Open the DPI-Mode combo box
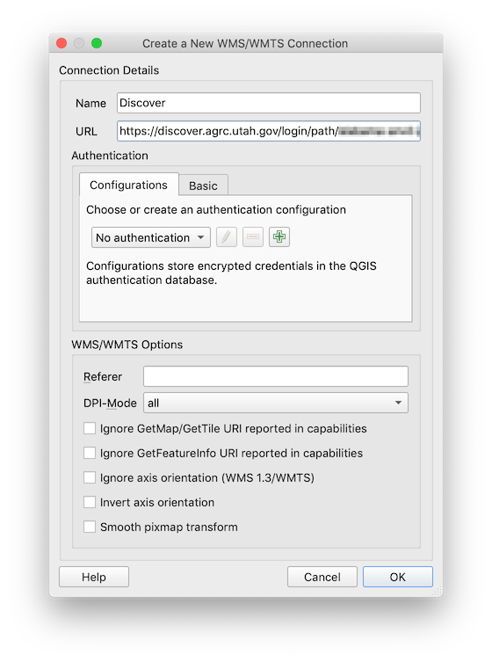Viewport: 492px width, 662px height. (276, 403)
